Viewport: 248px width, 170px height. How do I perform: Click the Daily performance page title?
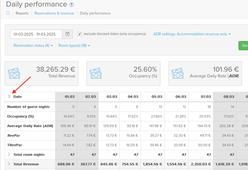point(37,4)
